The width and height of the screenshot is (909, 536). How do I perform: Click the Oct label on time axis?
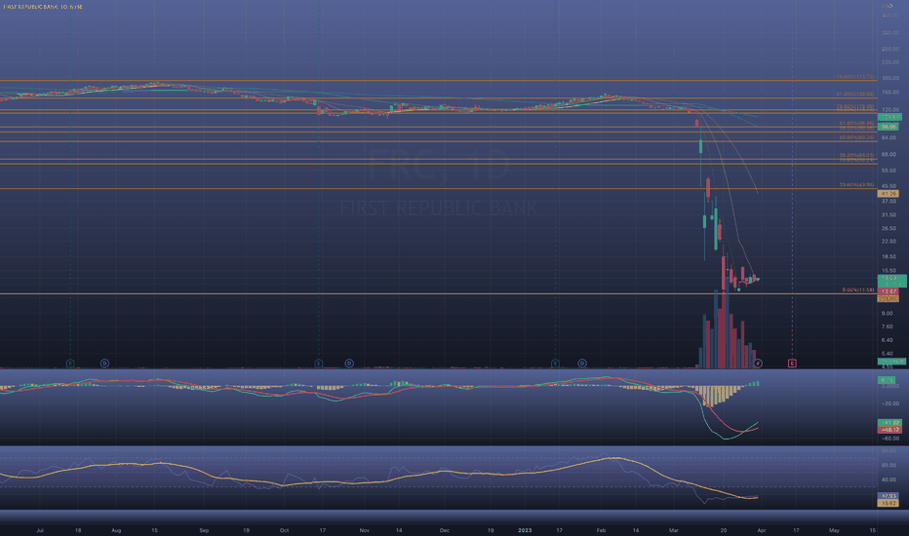click(284, 530)
